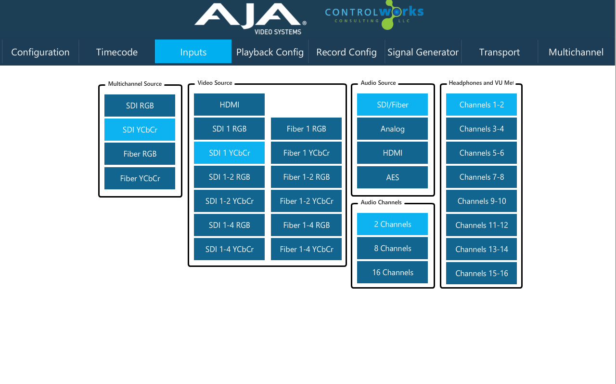Set audio to 16 Channels
The height and width of the screenshot is (384, 616).
(x=392, y=272)
